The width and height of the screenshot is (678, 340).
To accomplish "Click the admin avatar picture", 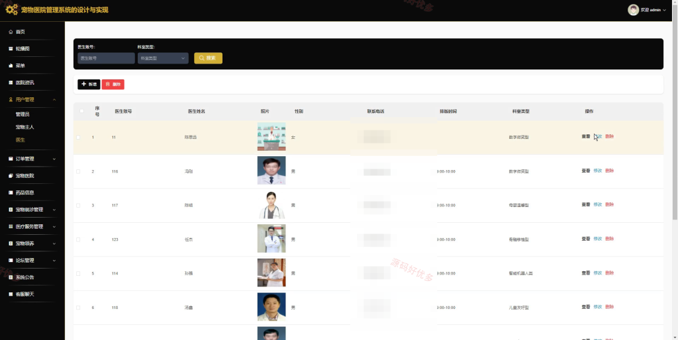I will [x=633, y=10].
